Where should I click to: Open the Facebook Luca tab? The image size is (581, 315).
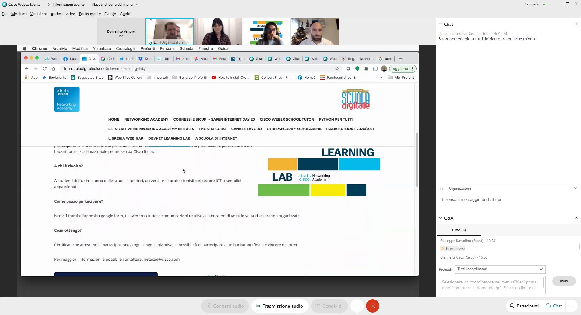pyautogui.click(x=71, y=59)
